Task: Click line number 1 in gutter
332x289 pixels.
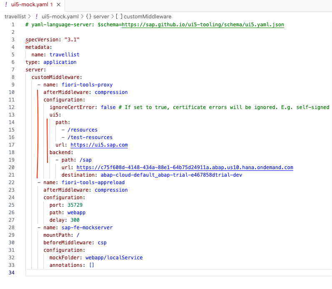Action: coord(13,25)
